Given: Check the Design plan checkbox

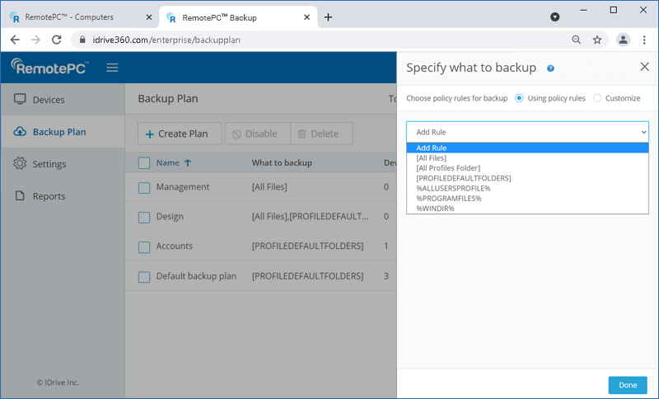Looking at the screenshot, I should 144,218.
